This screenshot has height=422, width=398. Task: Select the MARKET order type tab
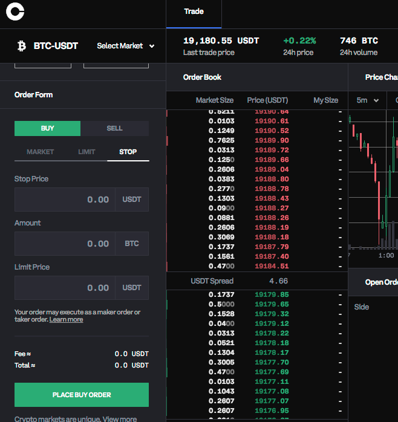coord(40,152)
